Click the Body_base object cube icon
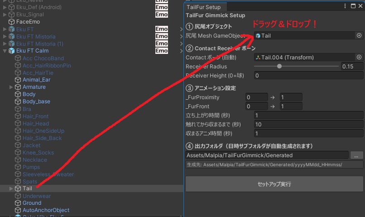The width and height of the screenshot is (365, 217). tap(18, 101)
